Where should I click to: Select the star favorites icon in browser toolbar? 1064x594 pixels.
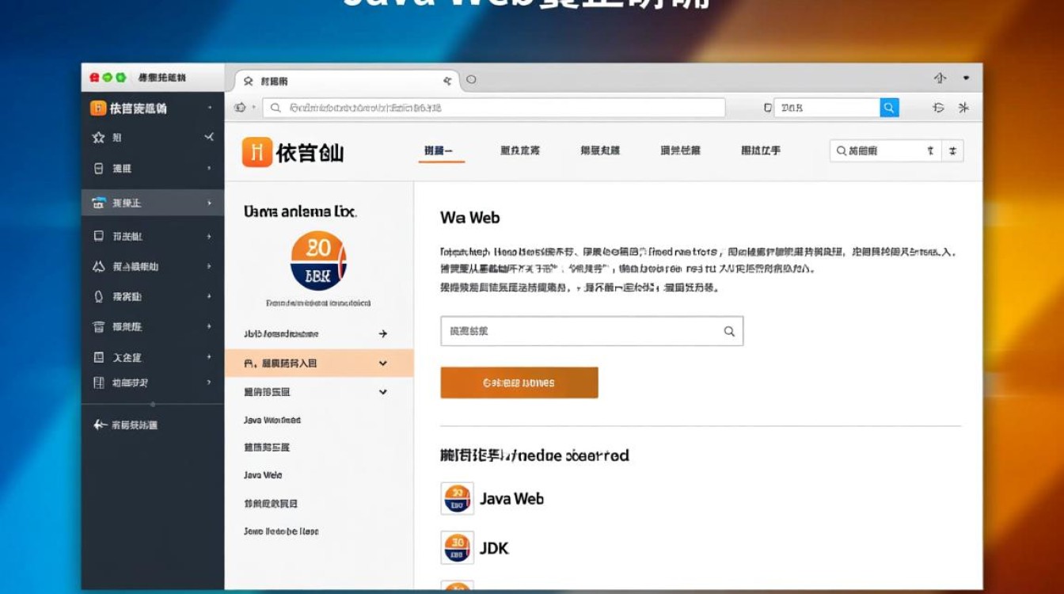click(x=965, y=108)
